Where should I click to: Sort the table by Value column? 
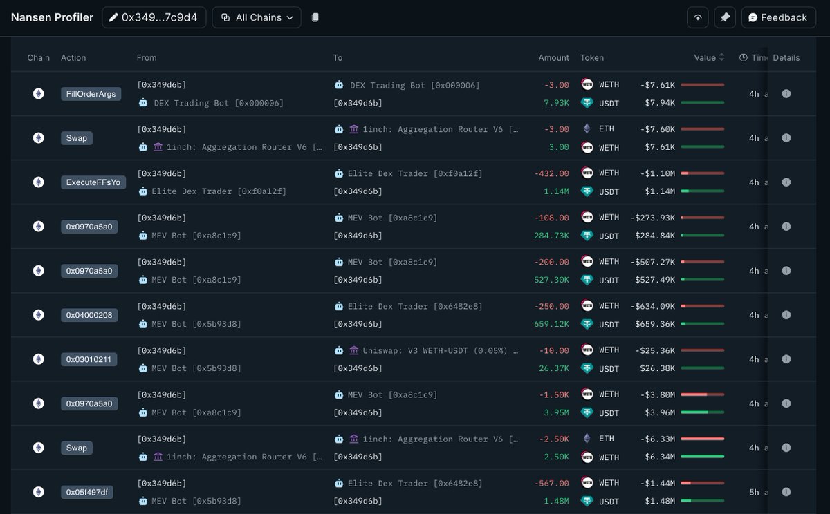click(x=710, y=57)
